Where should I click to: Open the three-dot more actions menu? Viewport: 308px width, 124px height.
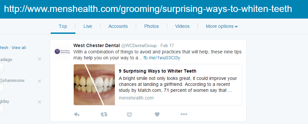coord(184,114)
